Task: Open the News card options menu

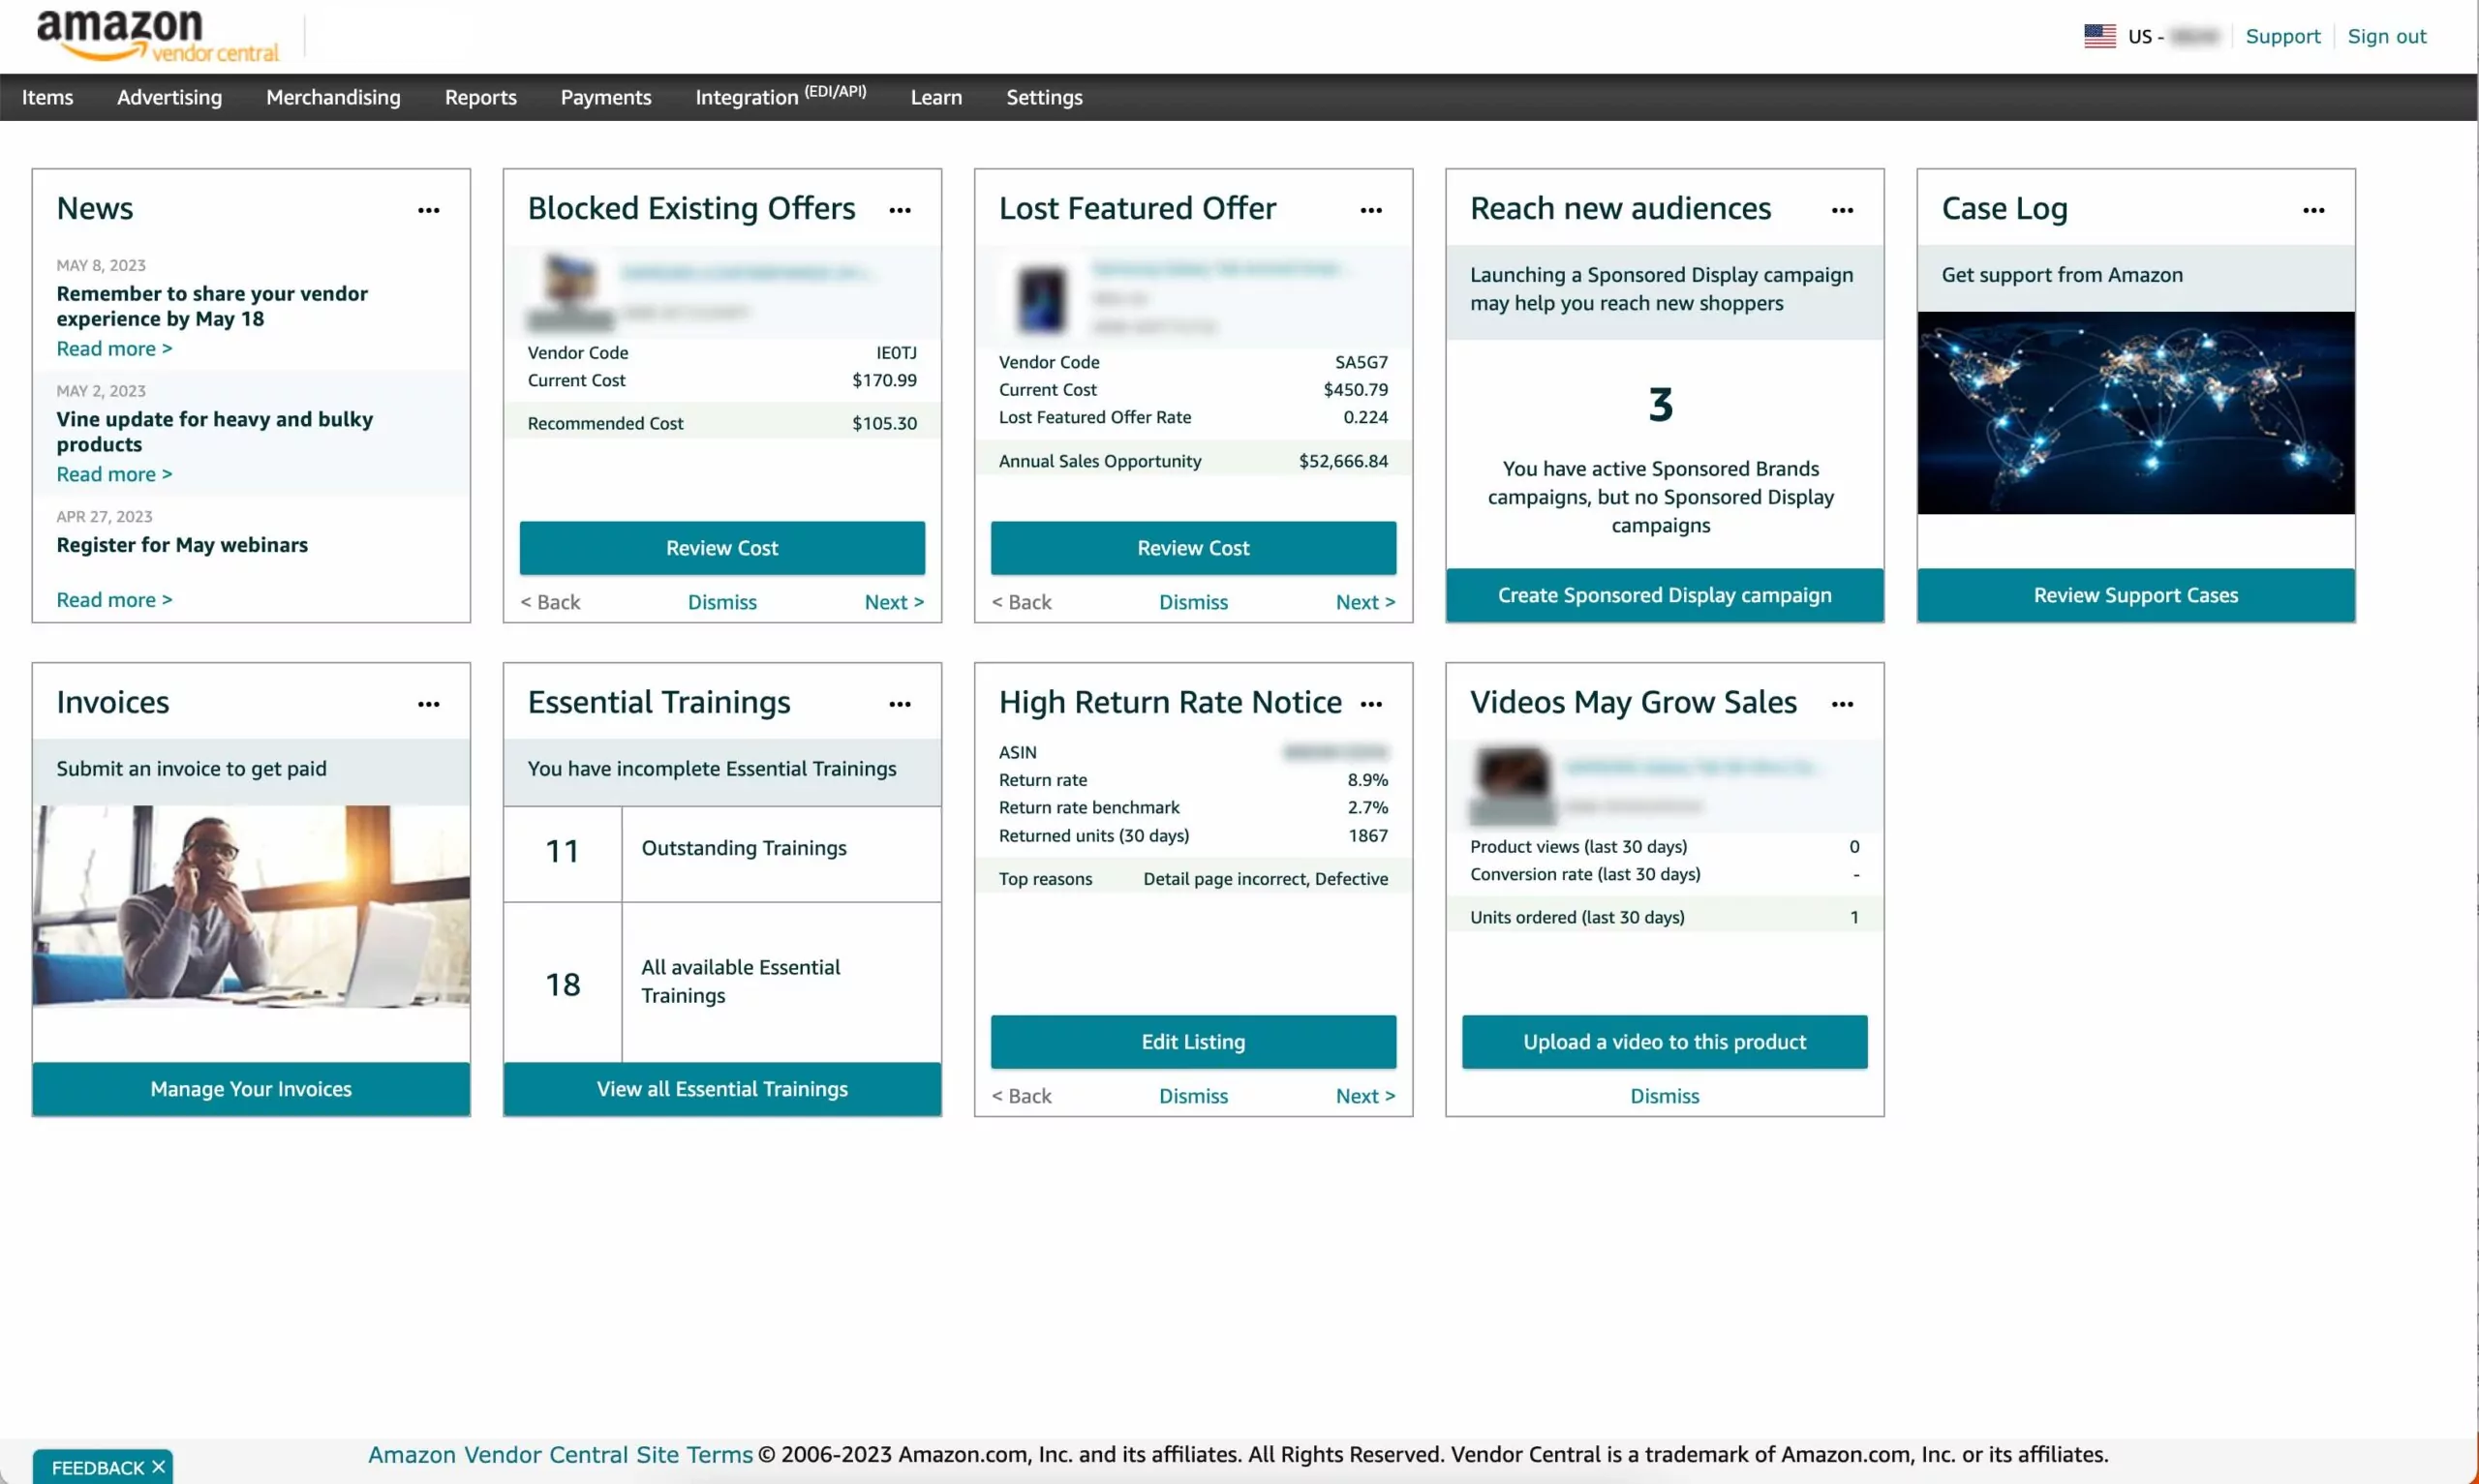Action: 430,209
